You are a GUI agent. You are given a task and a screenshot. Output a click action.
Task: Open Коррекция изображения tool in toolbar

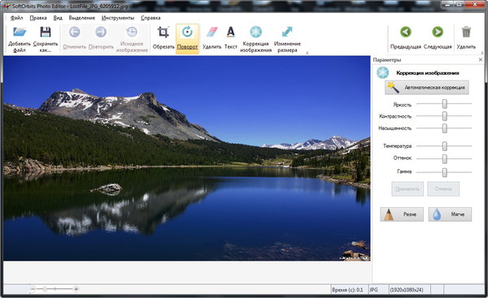click(x=256, y=32)
